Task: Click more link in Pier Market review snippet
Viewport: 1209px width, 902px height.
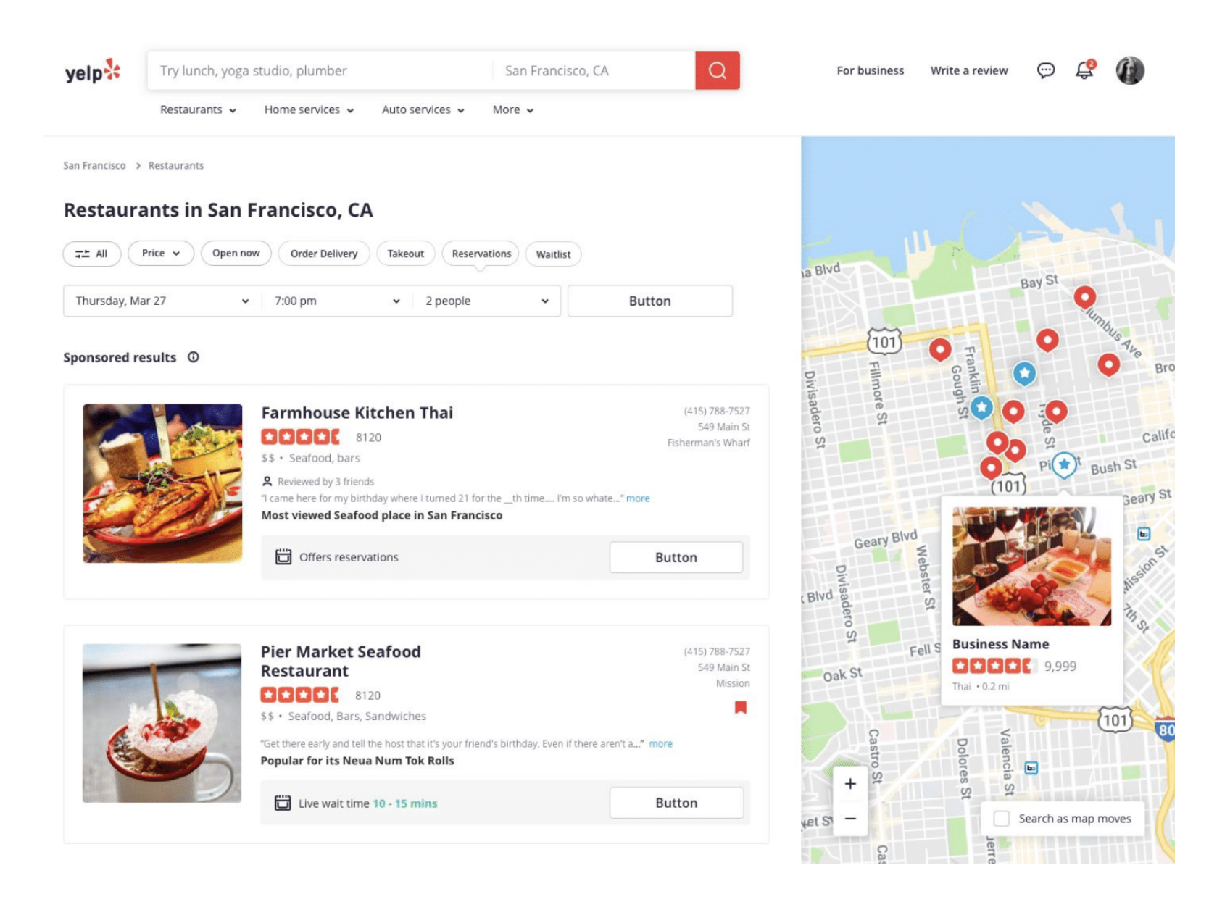Action: pyautogui.click(x=660, y=744)
